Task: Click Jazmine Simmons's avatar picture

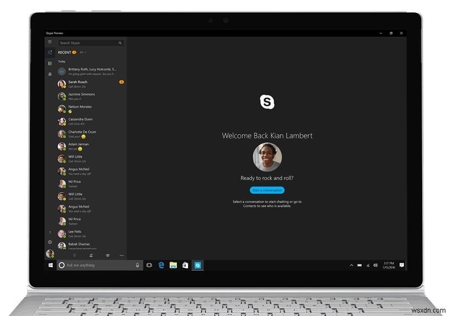Action: (x=62, y=96)
